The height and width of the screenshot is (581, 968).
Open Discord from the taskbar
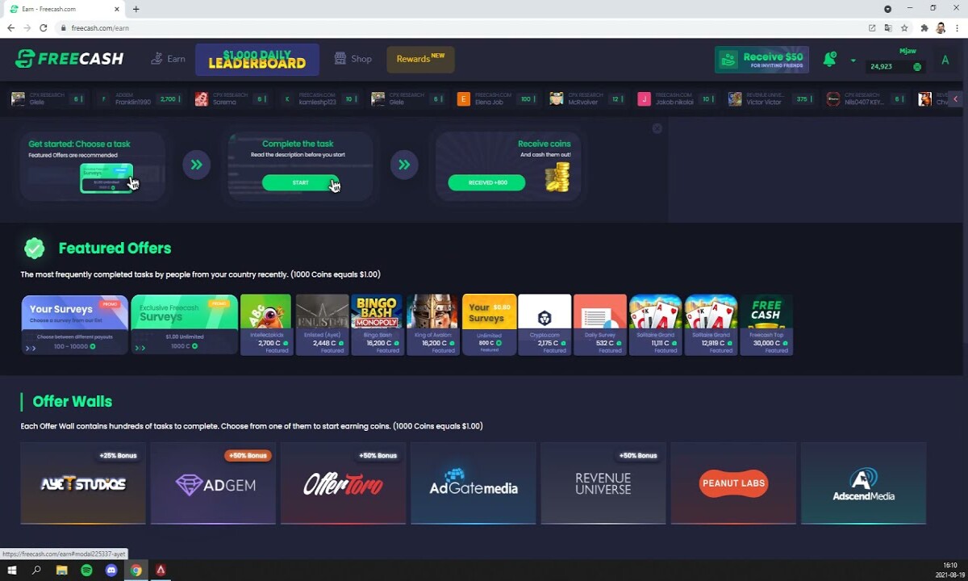click(x=111, y=570)
